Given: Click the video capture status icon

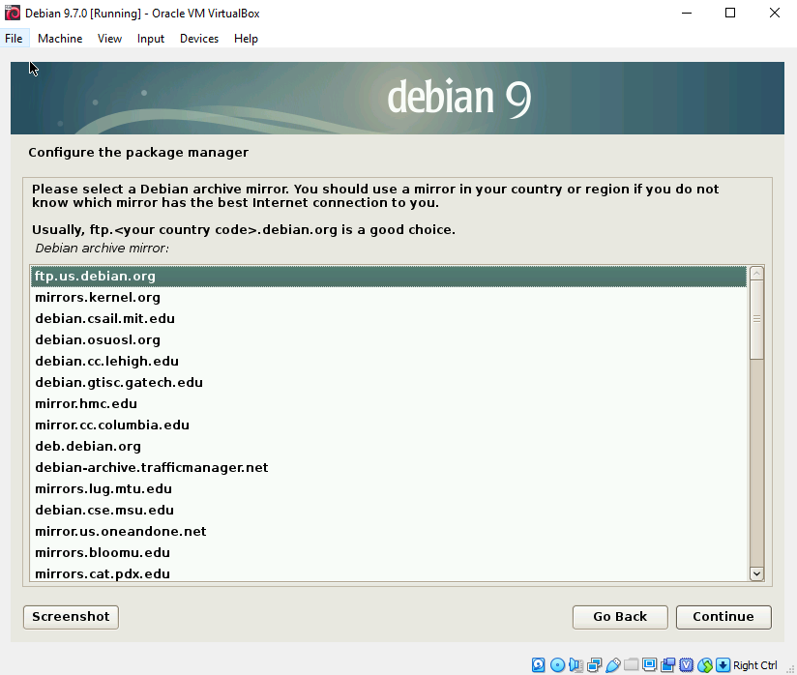Looking at the screenshot, I should point(668,664).
